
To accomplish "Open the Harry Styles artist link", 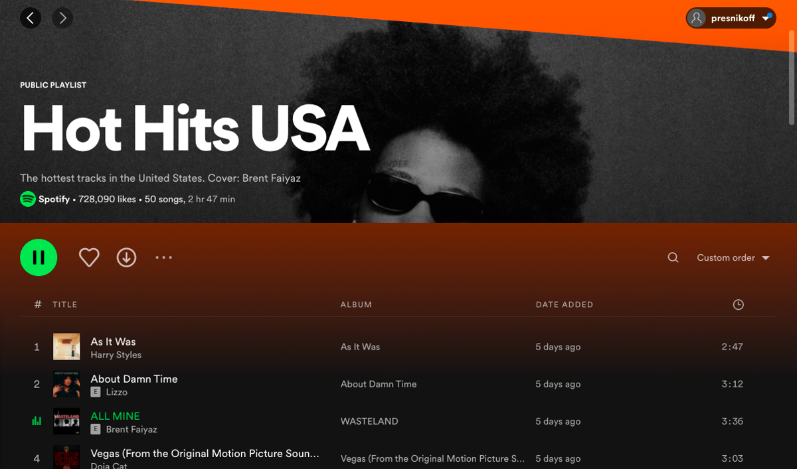I will [x=116, y=355].
